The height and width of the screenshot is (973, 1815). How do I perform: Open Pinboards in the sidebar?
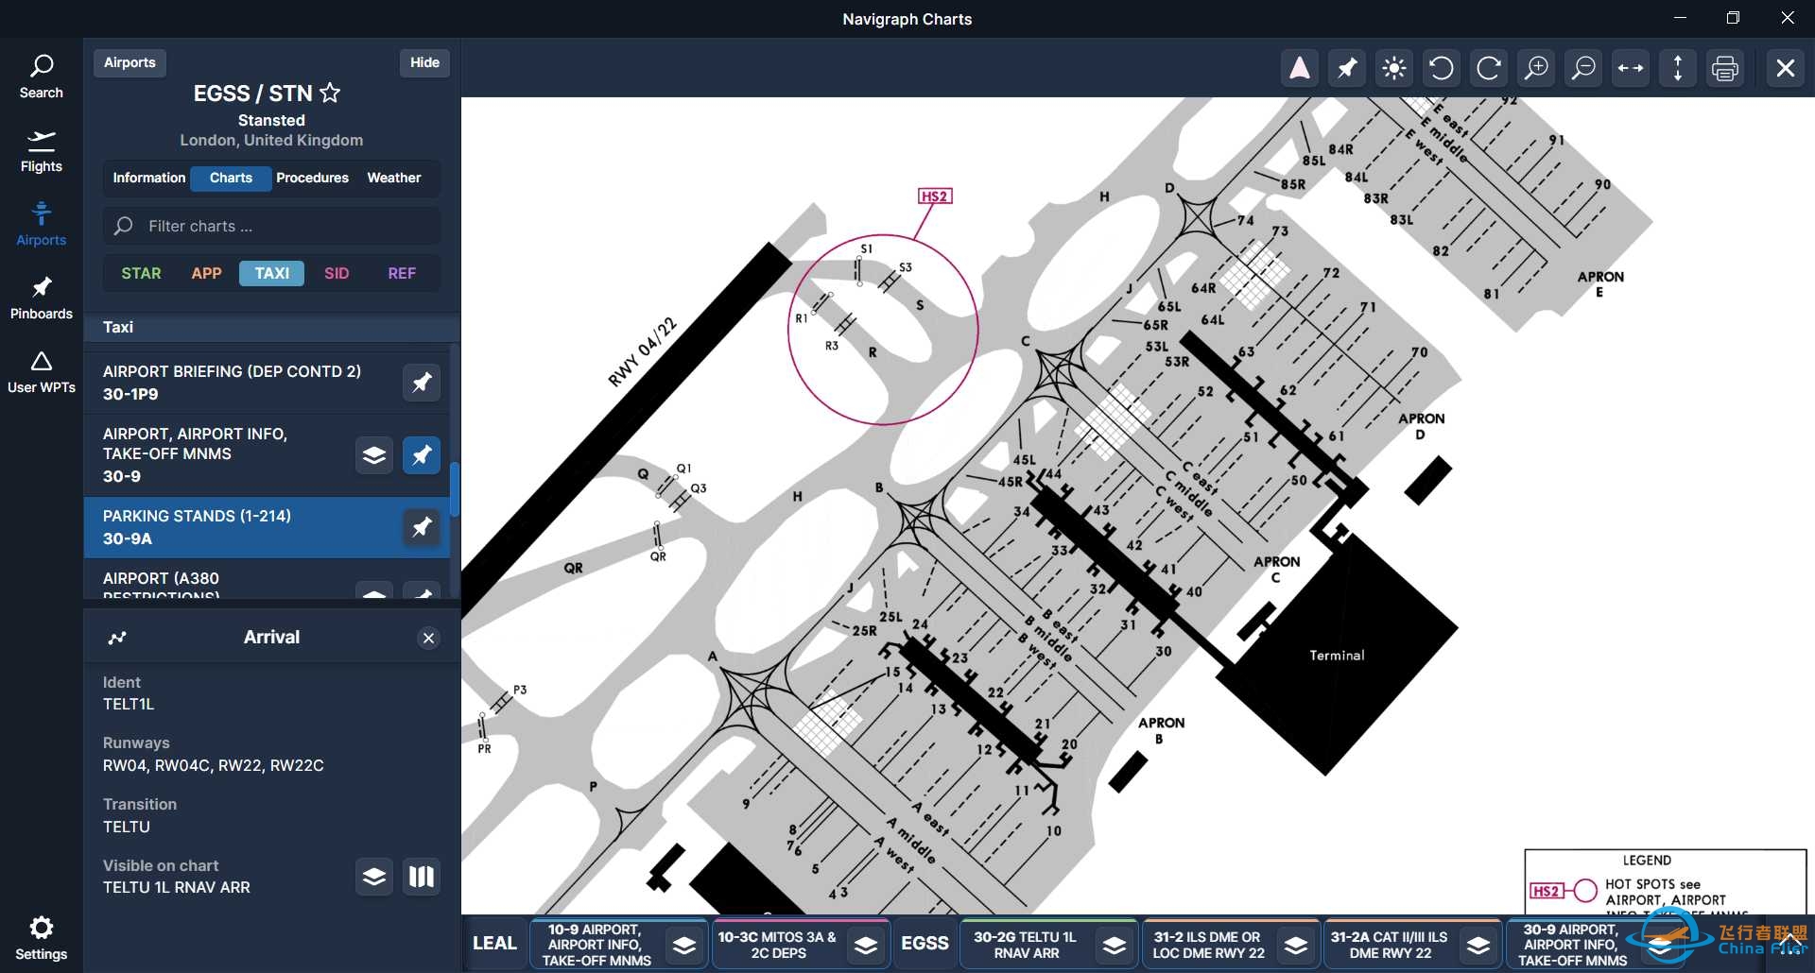[41, 298]
